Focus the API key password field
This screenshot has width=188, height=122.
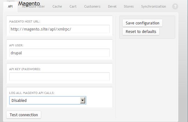[59, 77]
